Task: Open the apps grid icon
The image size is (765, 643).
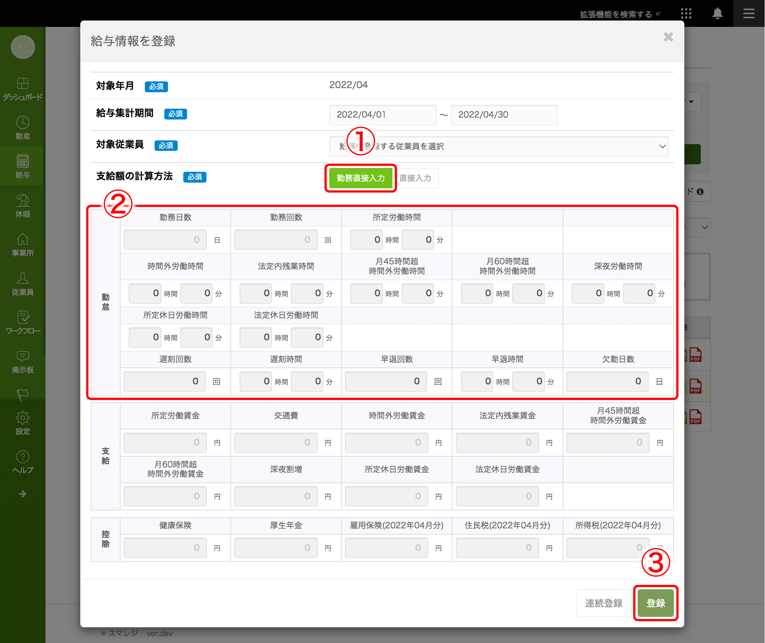Action: coord(686,14)
